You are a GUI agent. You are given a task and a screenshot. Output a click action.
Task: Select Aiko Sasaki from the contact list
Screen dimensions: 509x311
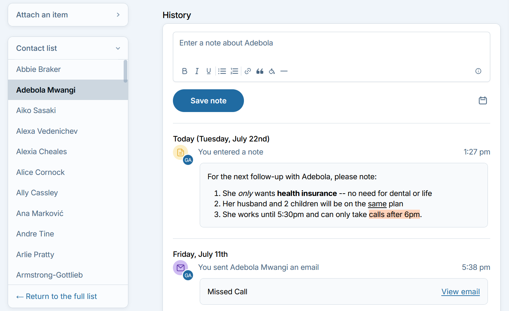(x=36, y=110)
